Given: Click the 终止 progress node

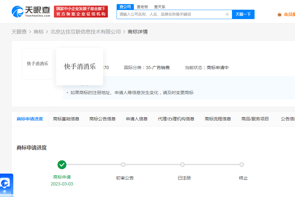Looking at the screenshot, I should pyautogui.click(x=242, y=165).
